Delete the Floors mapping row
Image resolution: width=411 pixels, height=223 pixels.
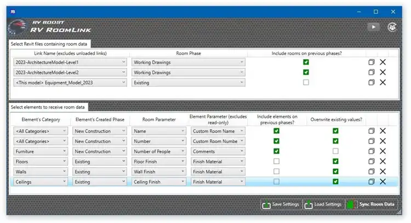[x=383, y=161]
